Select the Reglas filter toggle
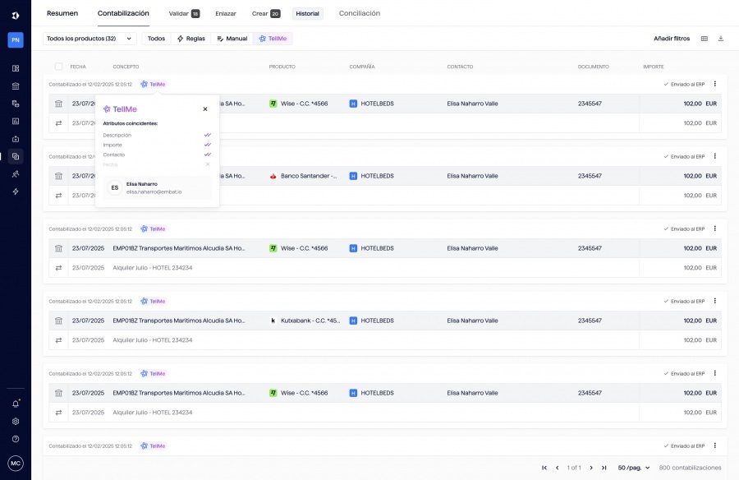Image resolution: width=739 pixels, height=480 pixels. [x=190, y=39]
